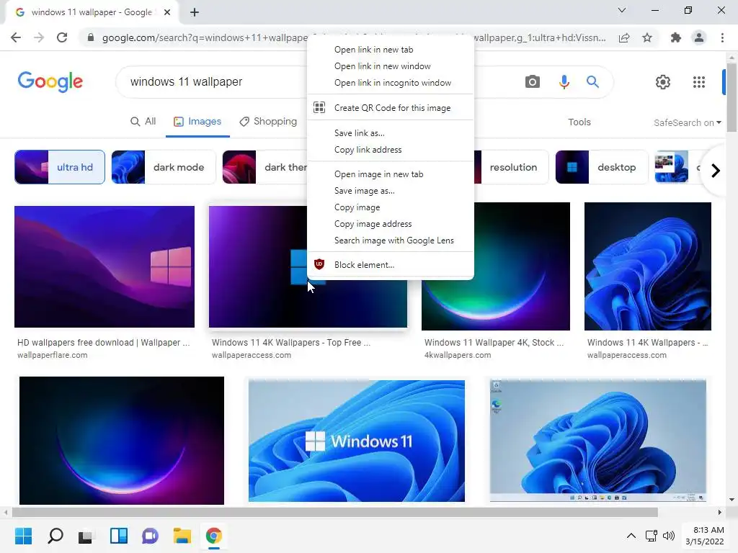Open Google quick settings gear

pos(663,82)
